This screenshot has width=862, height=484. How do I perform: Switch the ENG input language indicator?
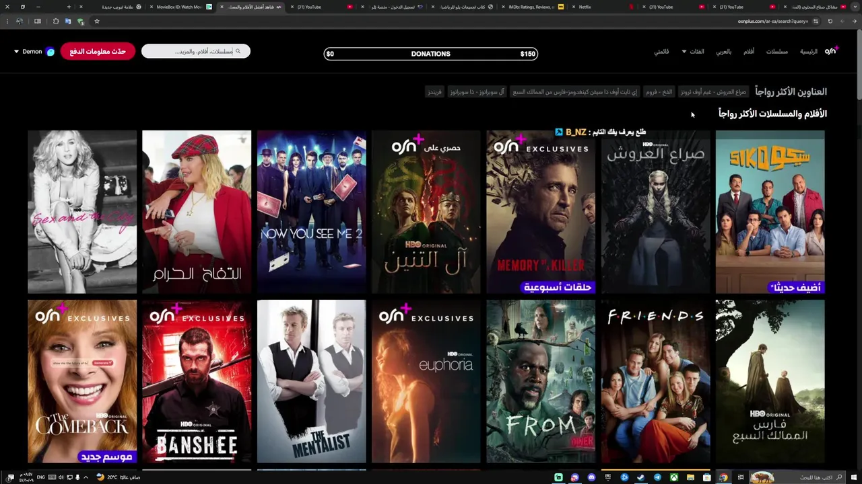click(x=40, y=477)
